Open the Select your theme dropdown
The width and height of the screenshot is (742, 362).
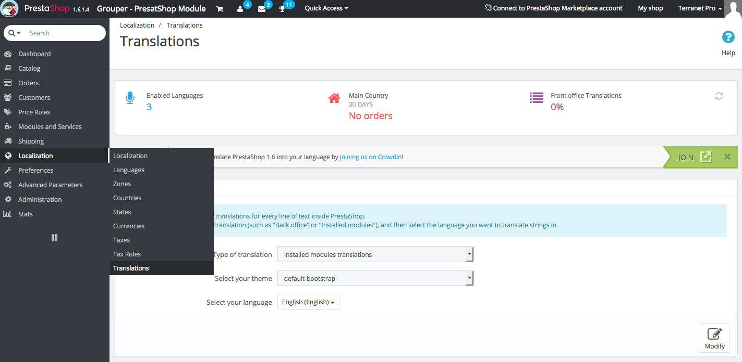[x=375, y=278]
